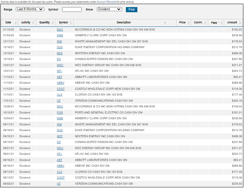This screenshot has height=188, width=244.
Task: Click the Comm. column sort arrows
Action: point(205,23)
